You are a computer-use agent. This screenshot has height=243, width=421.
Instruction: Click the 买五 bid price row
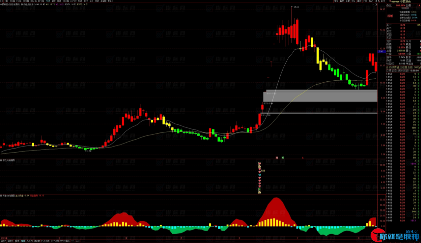point(404,37)
